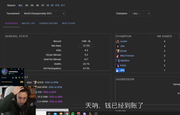Viewport: 180px width, 115px height.
Task: Click the Online status indicator
Action: [x=12, y=73]
